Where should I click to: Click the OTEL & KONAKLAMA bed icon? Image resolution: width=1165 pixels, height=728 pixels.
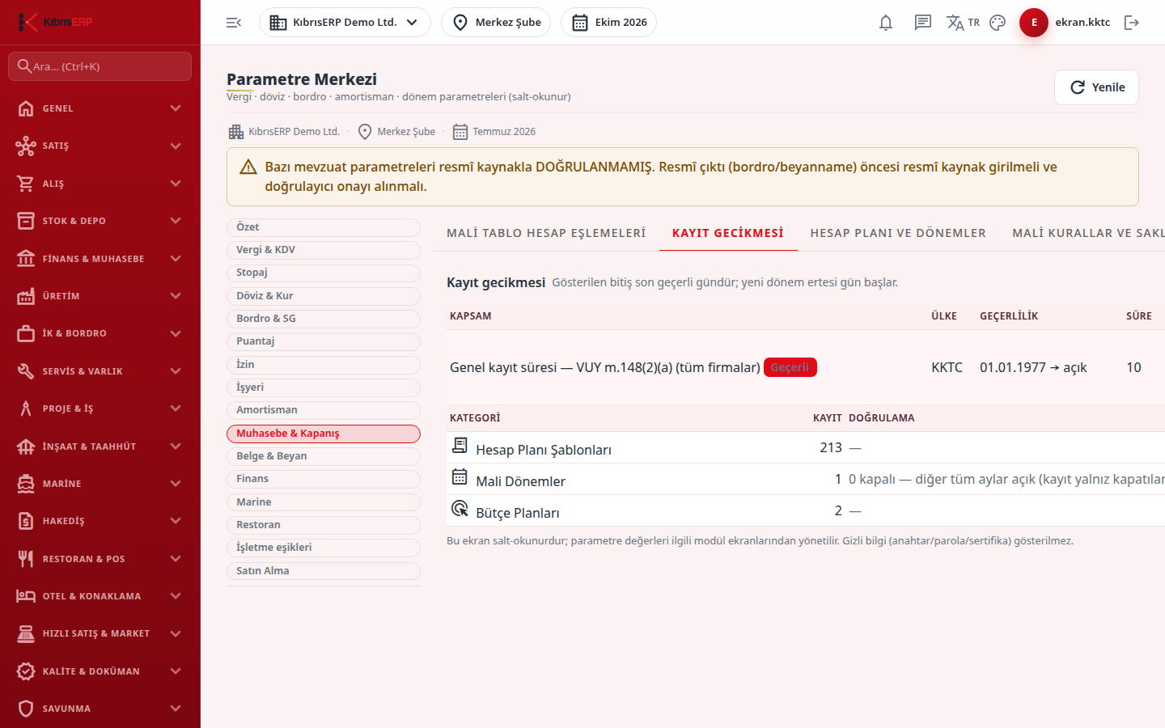click(x=26, y=596)
